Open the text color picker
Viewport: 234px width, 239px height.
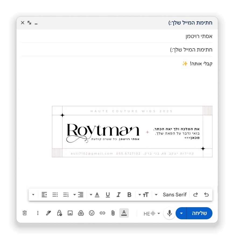click(95, 195)
